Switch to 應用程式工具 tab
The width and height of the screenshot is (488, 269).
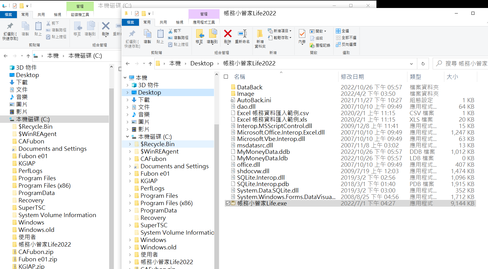point(204,22)
